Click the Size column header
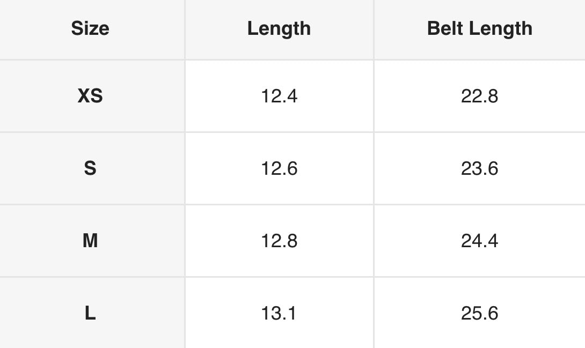Image resolution: width=585 pixels, height=348 pixels. point(90,28)
